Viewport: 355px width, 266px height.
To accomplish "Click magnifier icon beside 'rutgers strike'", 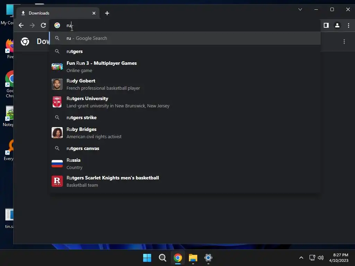I will [57, 118].
